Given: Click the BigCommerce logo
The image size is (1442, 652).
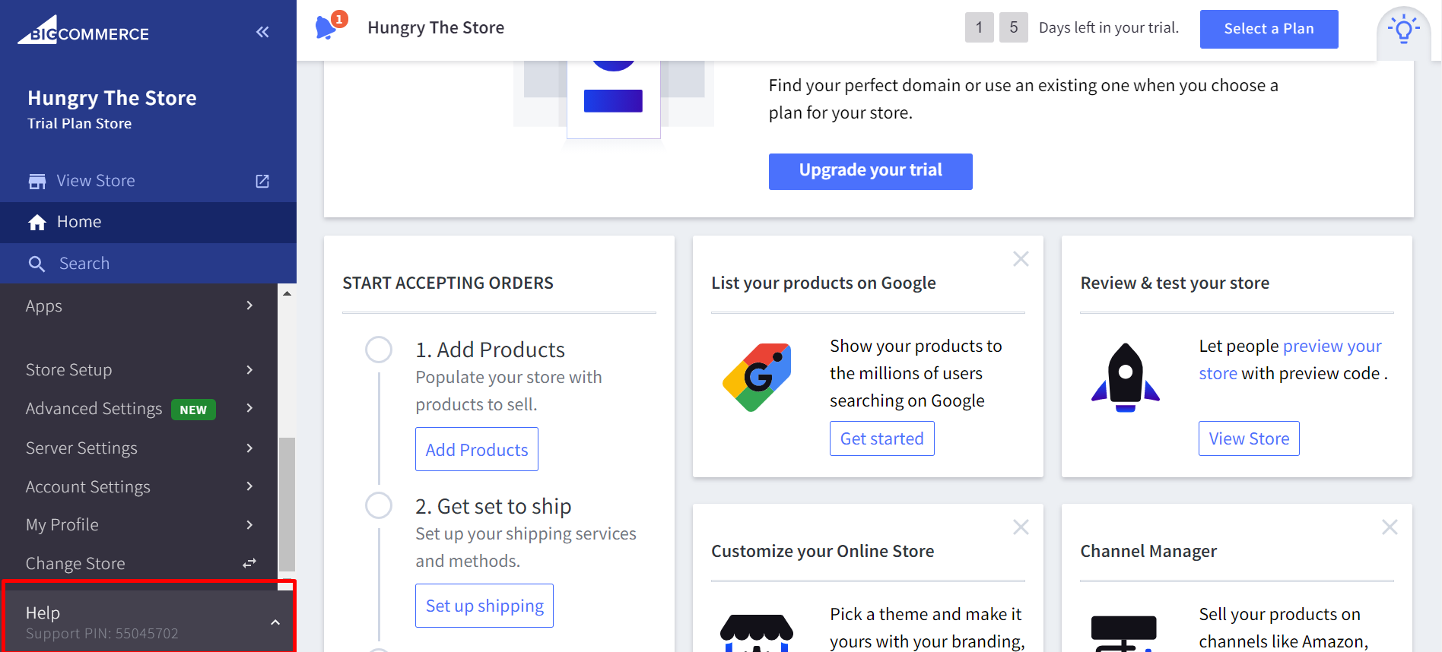Looking at the screenshot, I should point(84,31).
